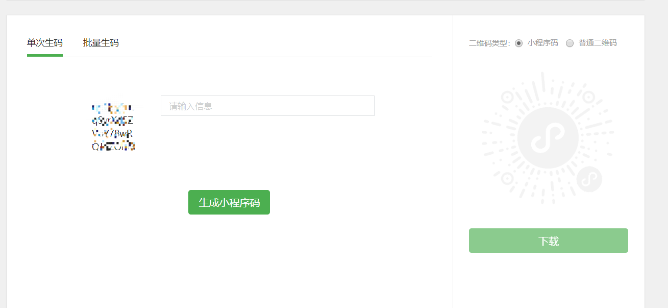Reveal single-code options by selecting 单次生码
The height and width of the screenshot is (308, 668).
tap(44, 43)
